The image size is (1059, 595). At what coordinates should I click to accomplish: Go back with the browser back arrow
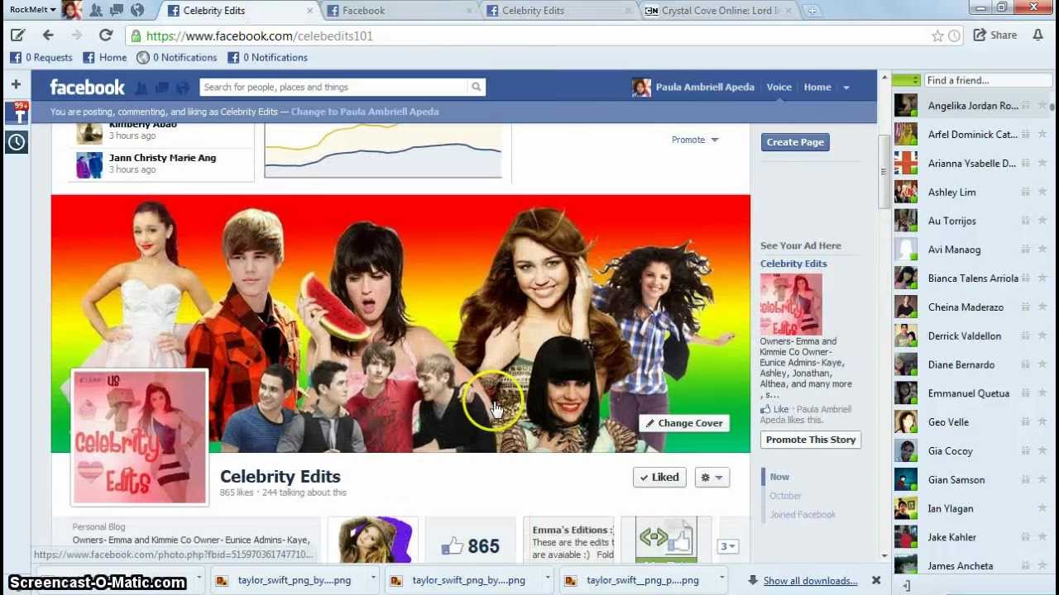click(48, 36)
